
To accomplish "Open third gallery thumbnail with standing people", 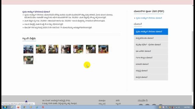I will pos(53,49).
